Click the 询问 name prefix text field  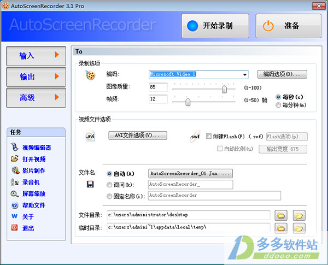tap(191, 185)
